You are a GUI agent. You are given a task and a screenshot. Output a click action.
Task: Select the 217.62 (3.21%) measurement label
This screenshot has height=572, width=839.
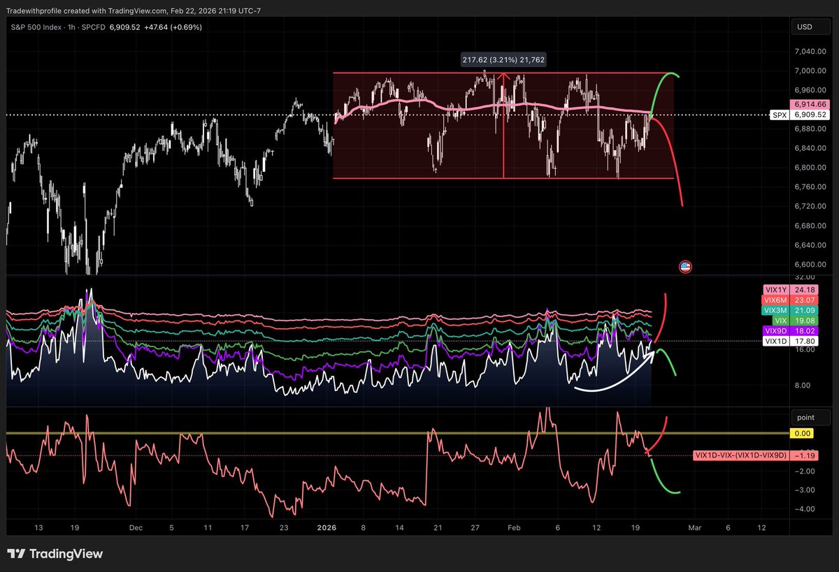[x=503, y=60]
